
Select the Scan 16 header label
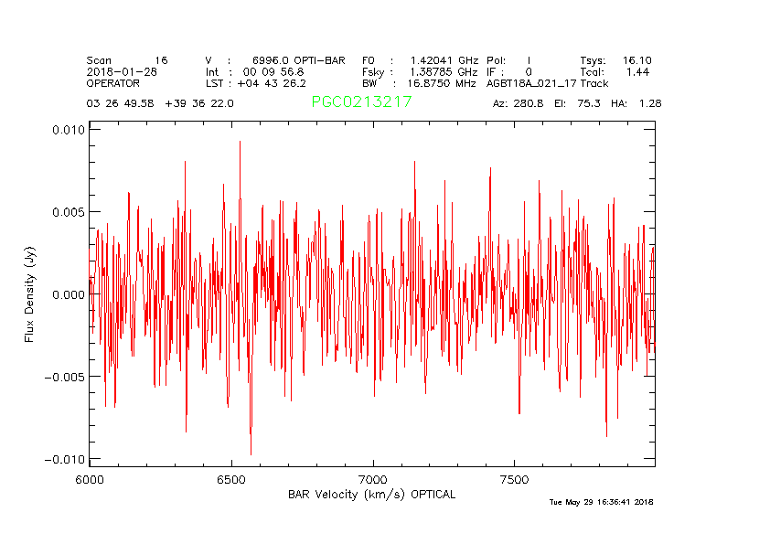(127, 59)
